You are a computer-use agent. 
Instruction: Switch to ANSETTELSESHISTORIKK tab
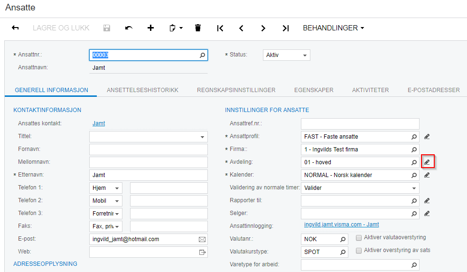pyautogui.click(x=143, y=90)
